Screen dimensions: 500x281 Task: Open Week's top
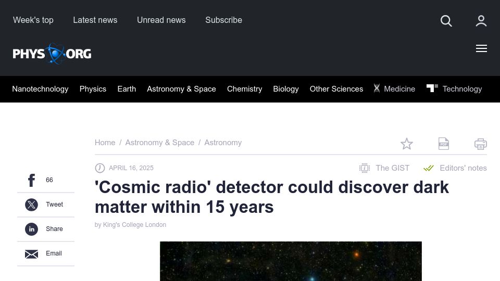[x=33, y=20]
